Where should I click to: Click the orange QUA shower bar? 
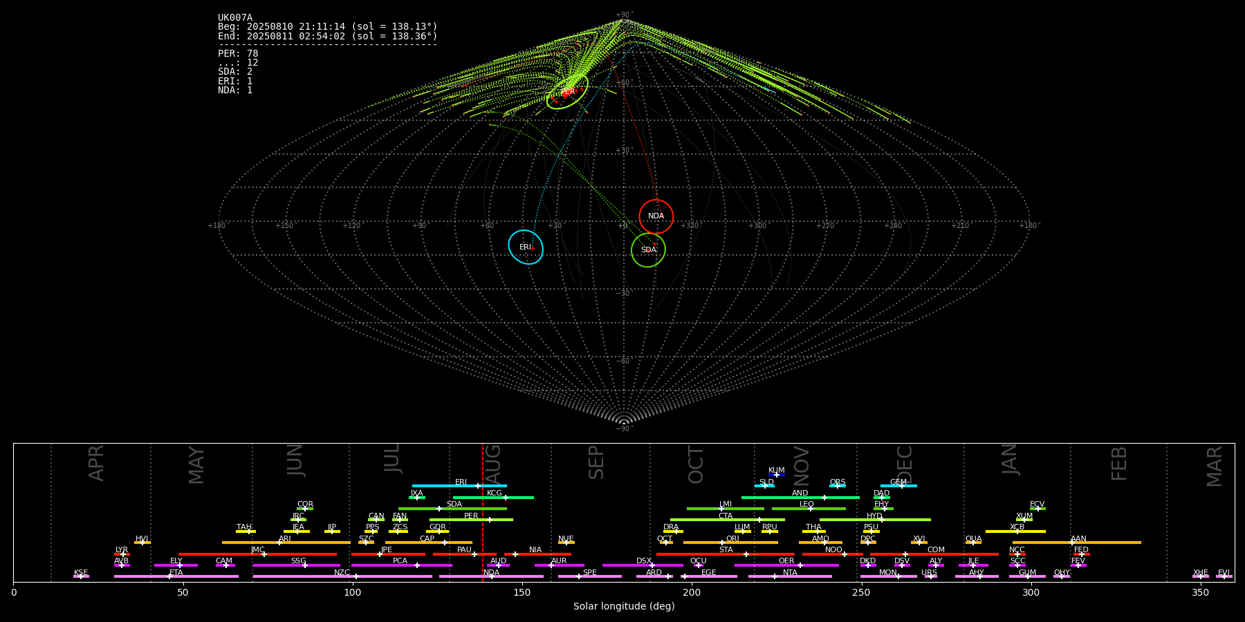973,543
